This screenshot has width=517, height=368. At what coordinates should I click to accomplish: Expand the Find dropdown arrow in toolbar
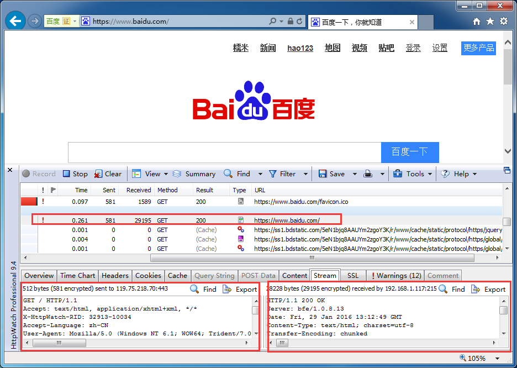click(260, 174)
